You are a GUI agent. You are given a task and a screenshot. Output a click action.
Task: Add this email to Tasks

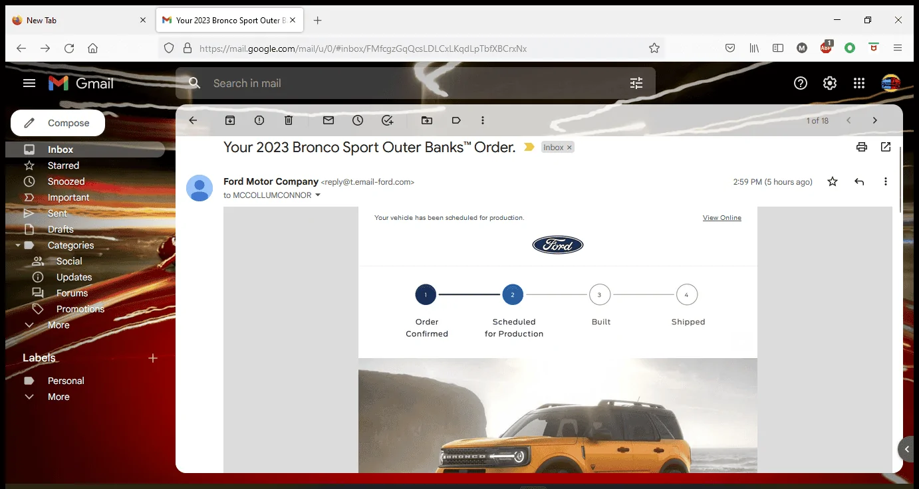click(386, 120)
